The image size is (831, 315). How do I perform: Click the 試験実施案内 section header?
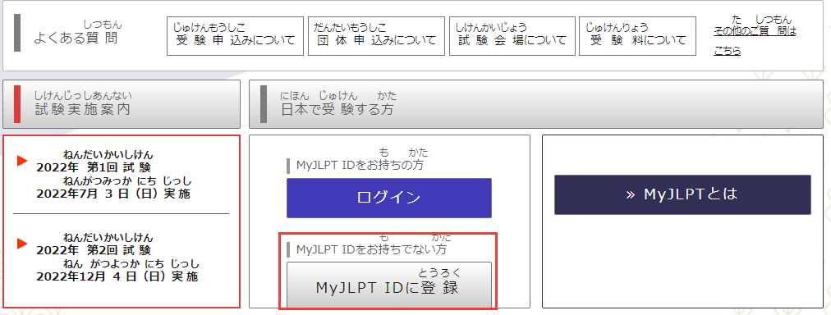(122, 104)
